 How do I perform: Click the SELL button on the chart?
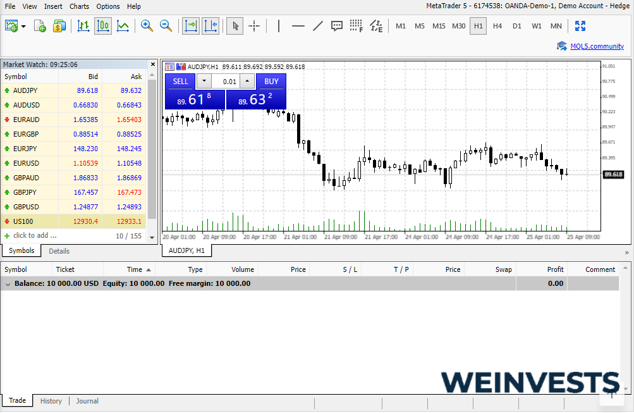pyautogui.click(x=180, y=82)
